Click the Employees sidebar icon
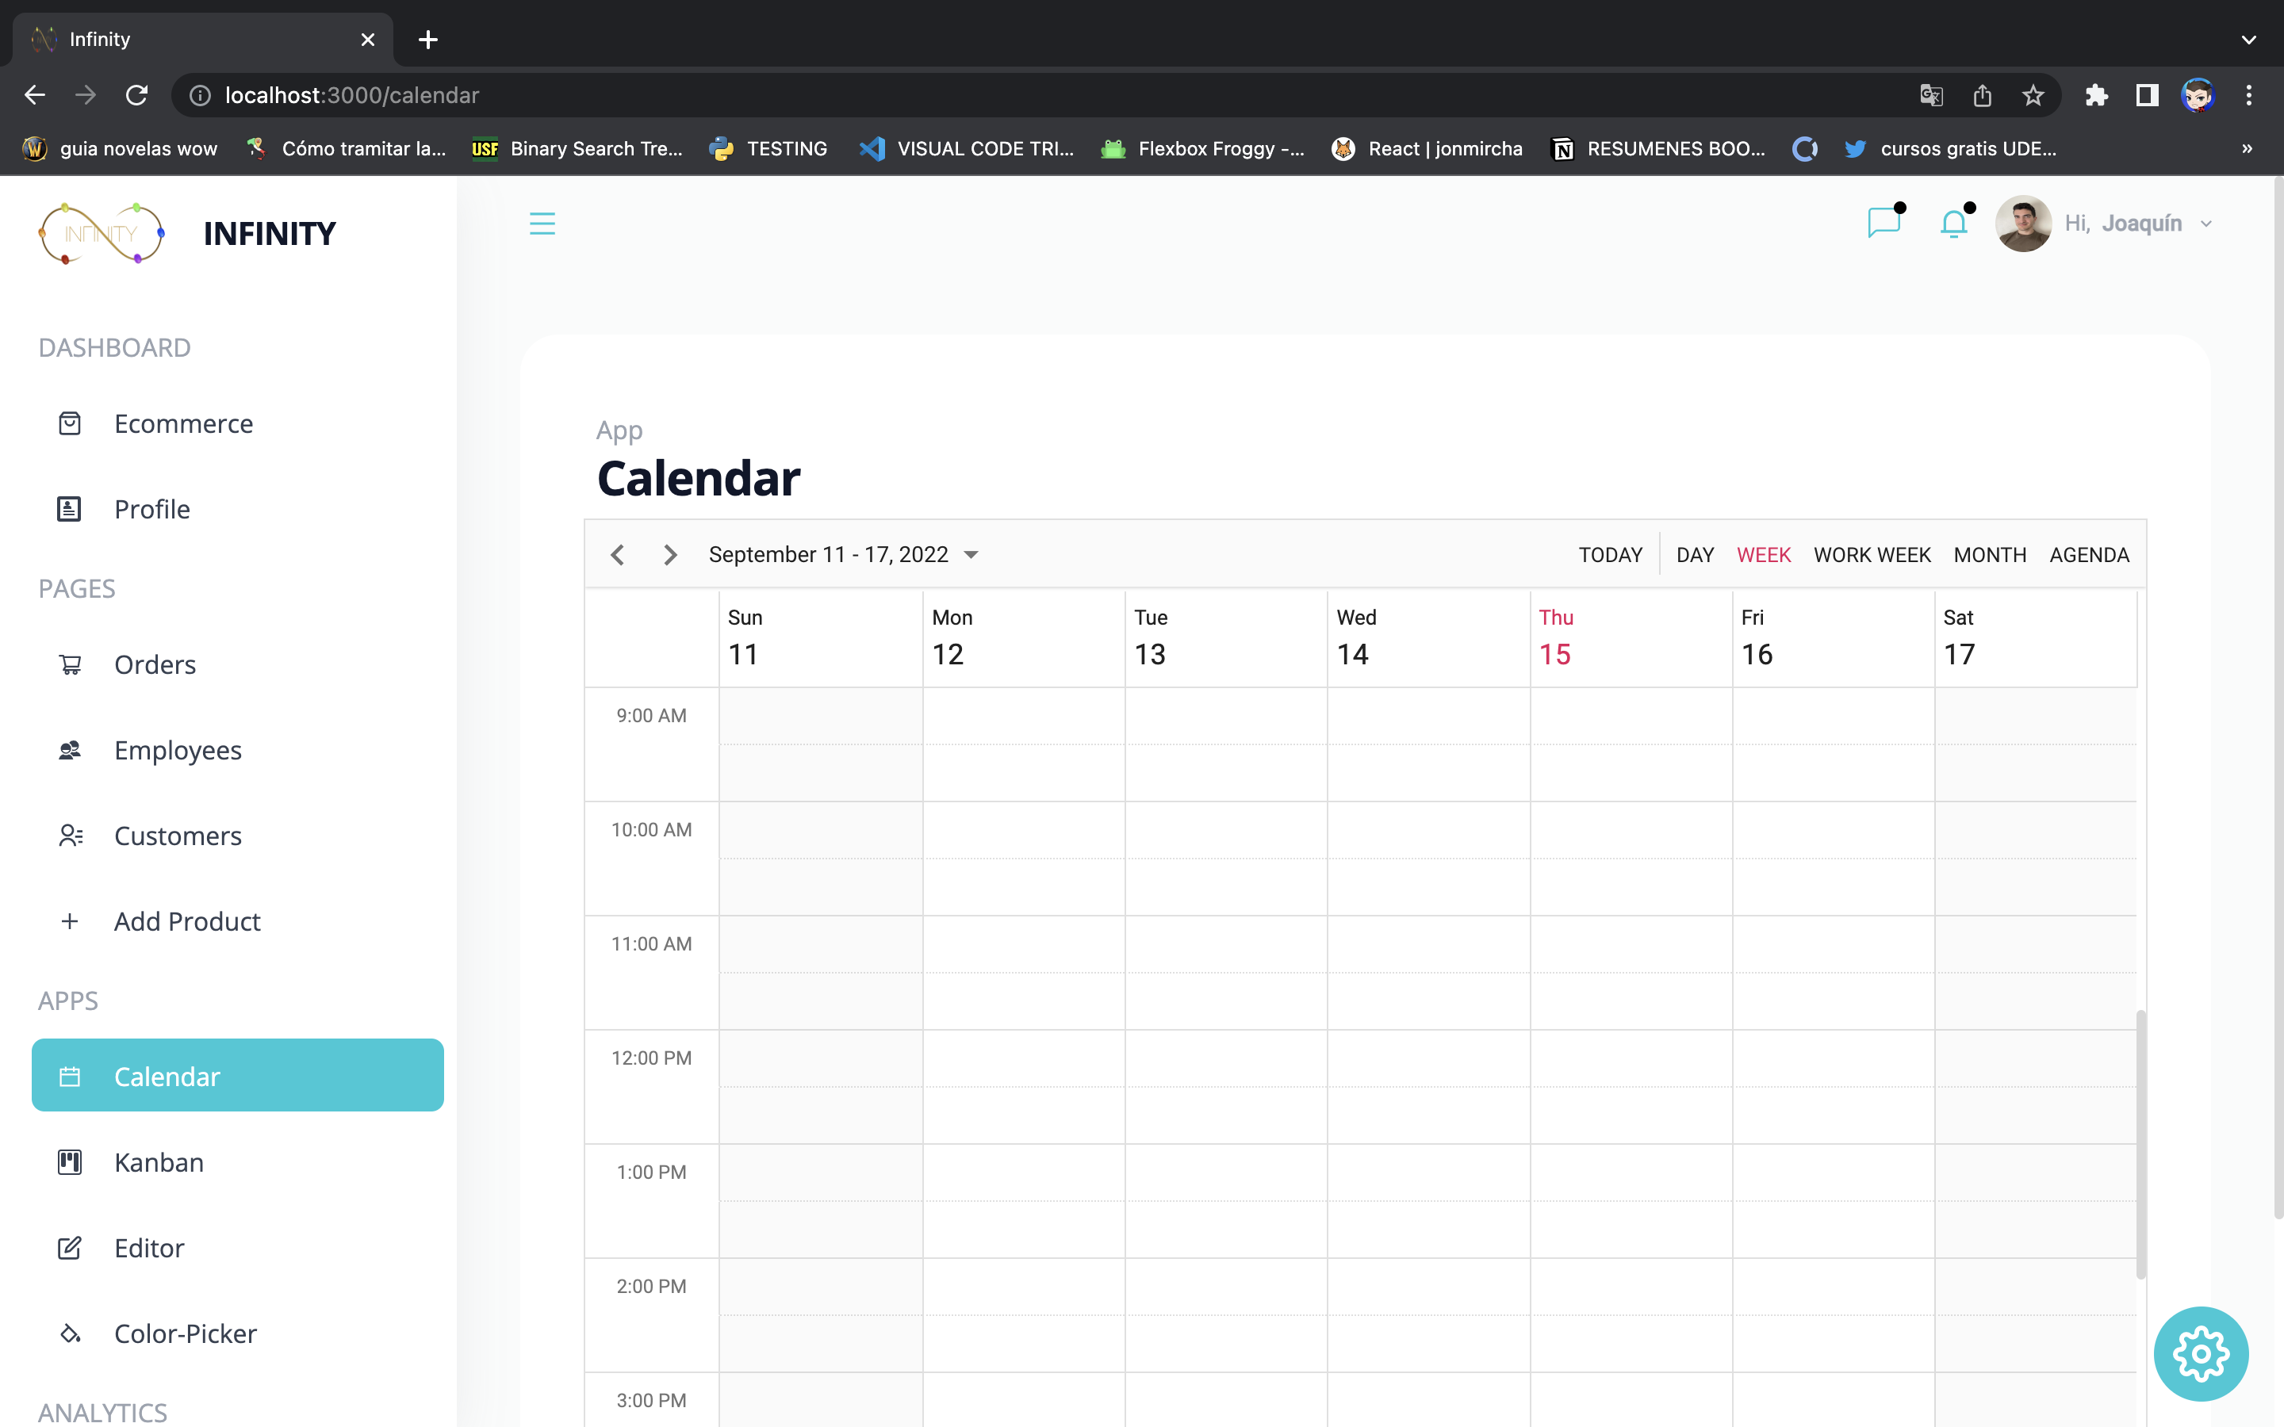This screenshot has height=1427, width=2284. coord(70,749)
